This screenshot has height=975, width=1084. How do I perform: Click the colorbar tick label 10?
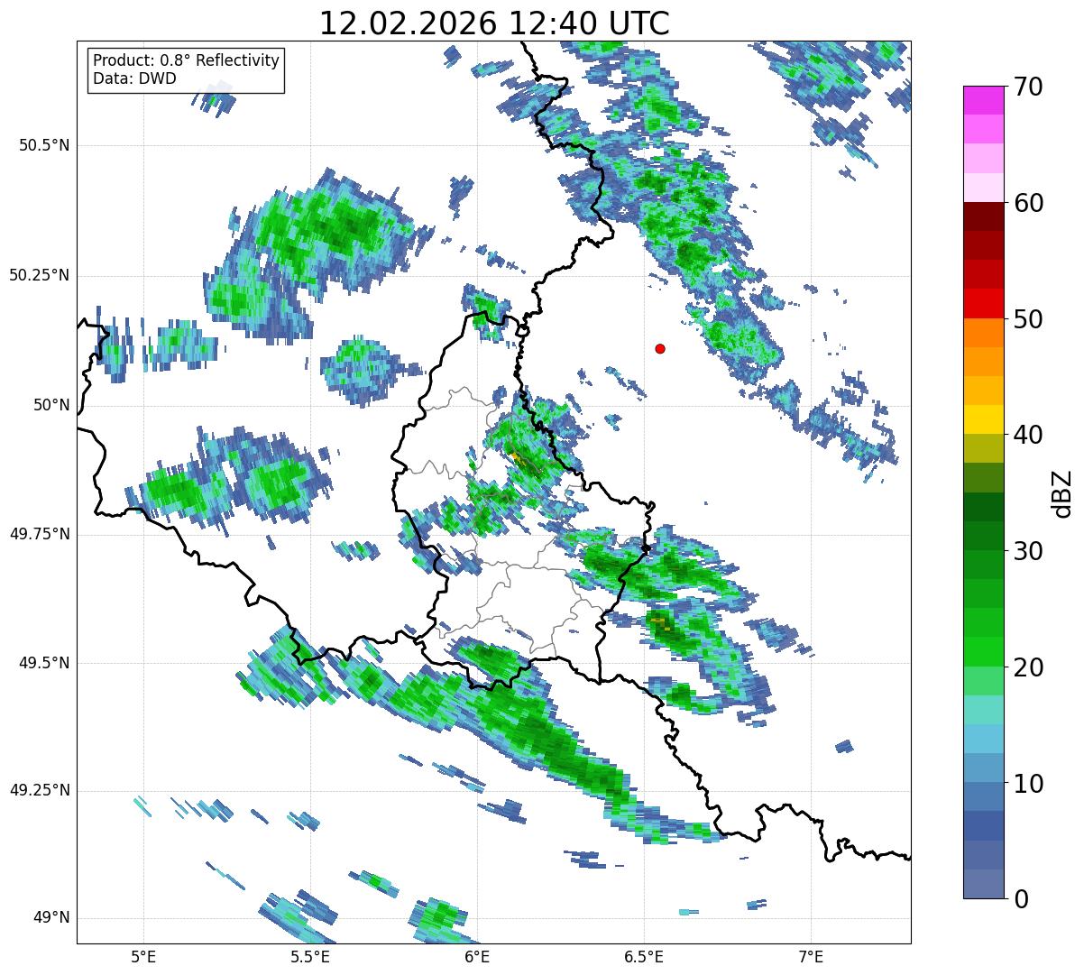point(1028,783)
